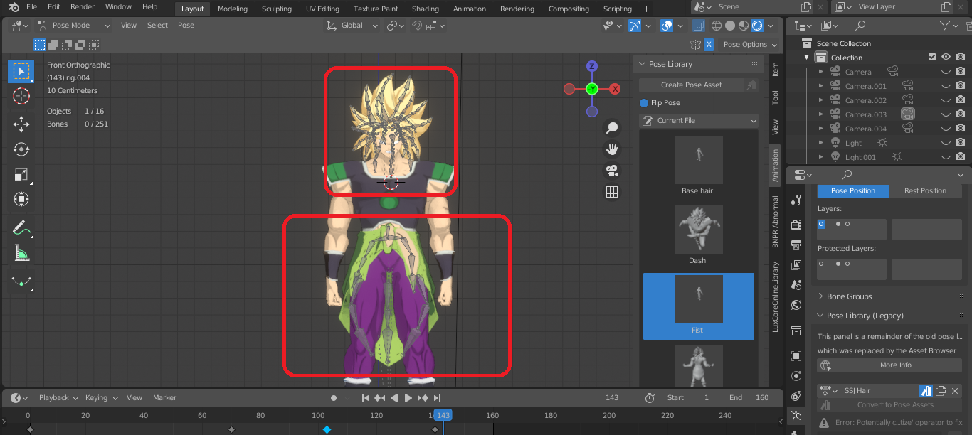
Task: Toggle viewport overlays
Action: 667,26
